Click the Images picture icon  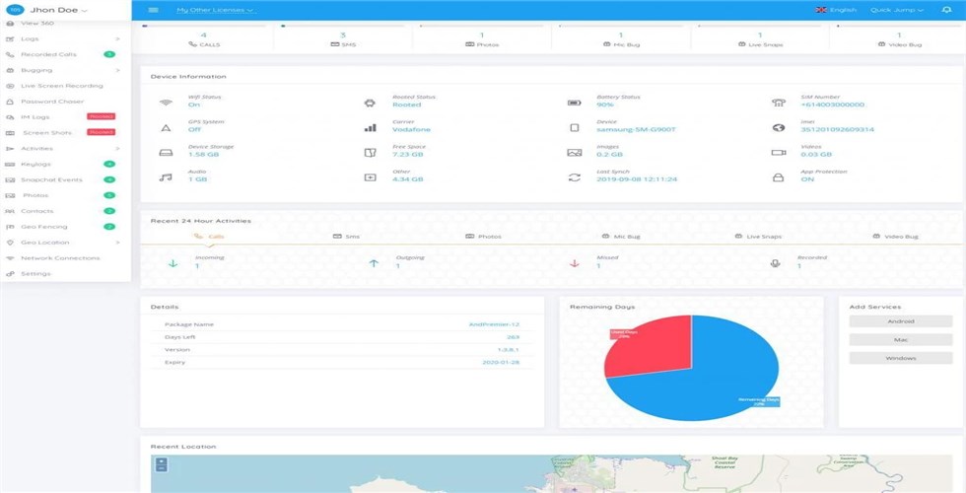pos(574,152)
